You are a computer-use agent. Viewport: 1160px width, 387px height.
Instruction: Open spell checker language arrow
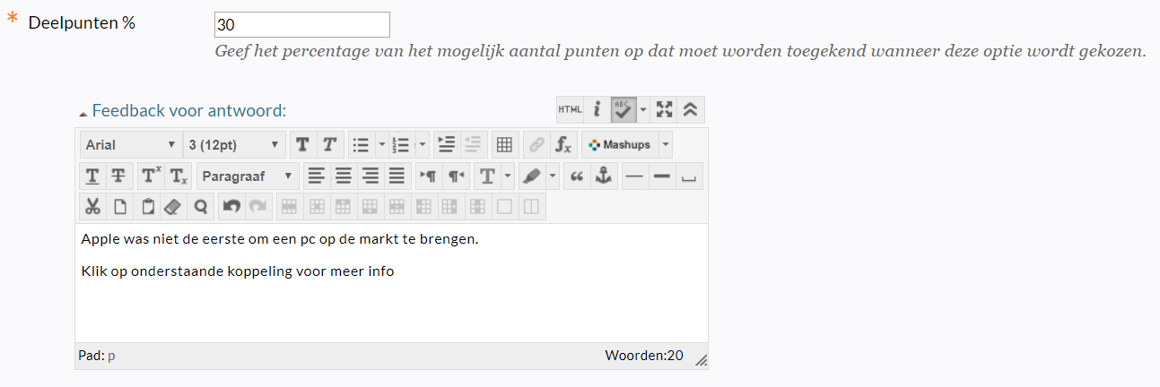[643, 109]
